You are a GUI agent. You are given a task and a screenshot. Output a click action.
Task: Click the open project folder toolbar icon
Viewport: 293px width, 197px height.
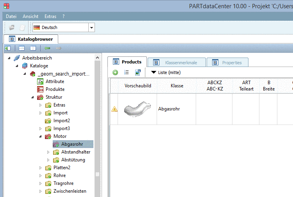[x=12, y=27]
